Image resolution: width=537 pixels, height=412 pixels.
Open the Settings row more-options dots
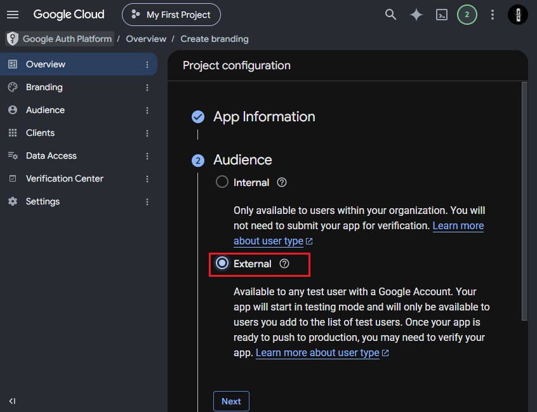(147, 202)
